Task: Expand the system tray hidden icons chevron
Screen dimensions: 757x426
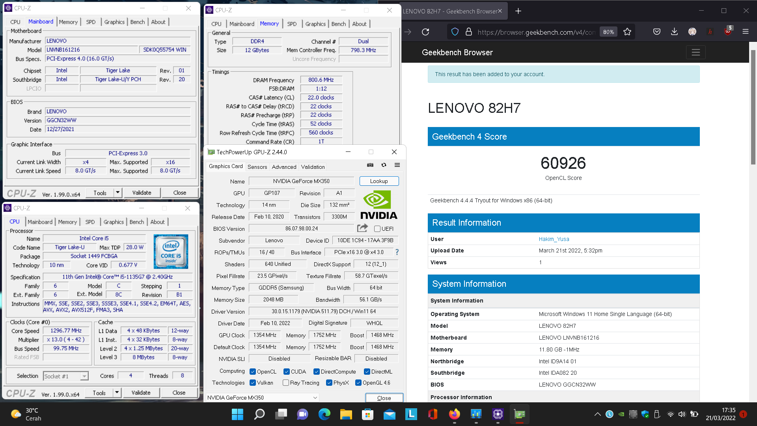Action: click(x=597, y=414)
